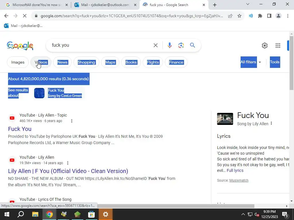Screen dimensions: 294x220
Task: Open a new browser tab
Action: point(215,5)
